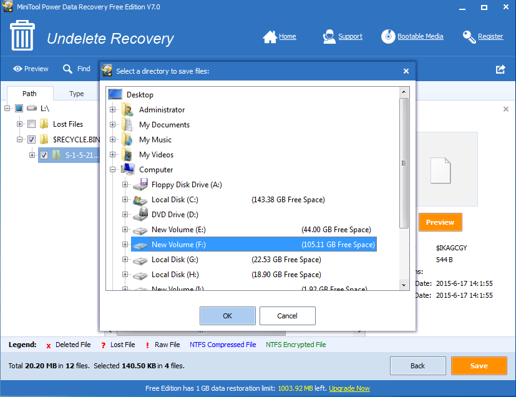Expand Local Disk (C:) node
Viewport: 516px width, 397px height.
coord(125,199)
